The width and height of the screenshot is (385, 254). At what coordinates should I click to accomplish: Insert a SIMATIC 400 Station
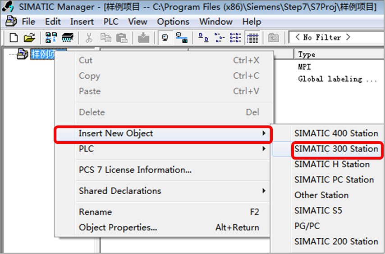click(328, 134)
